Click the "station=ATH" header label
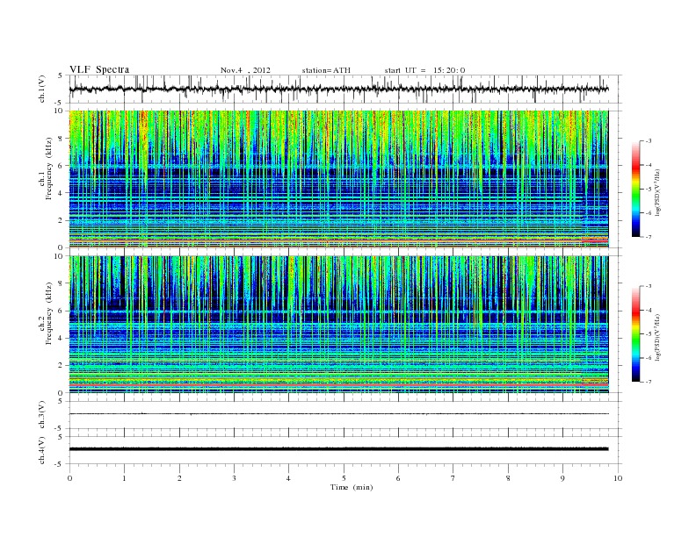The height and width of the screenshot is (537, 696). point(326,70)
